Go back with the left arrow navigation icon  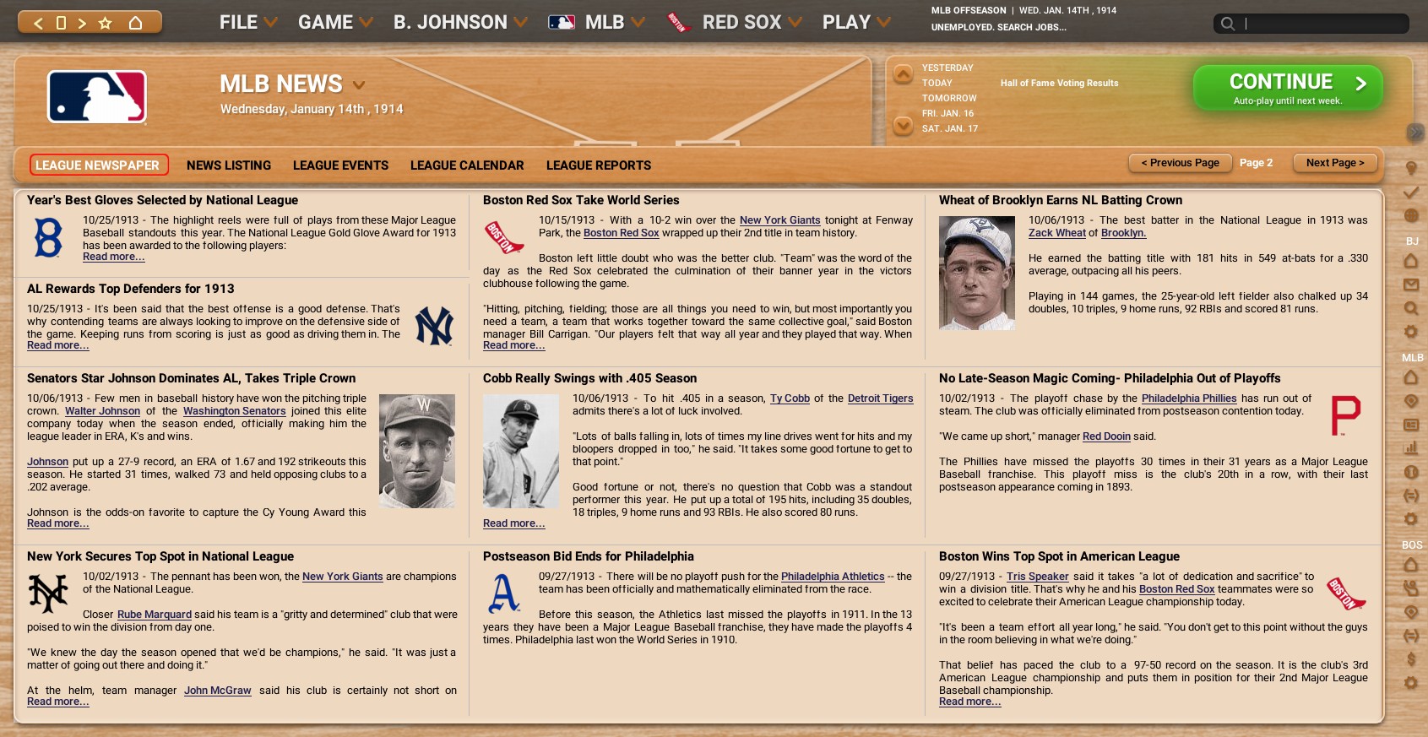click(38, 23)
